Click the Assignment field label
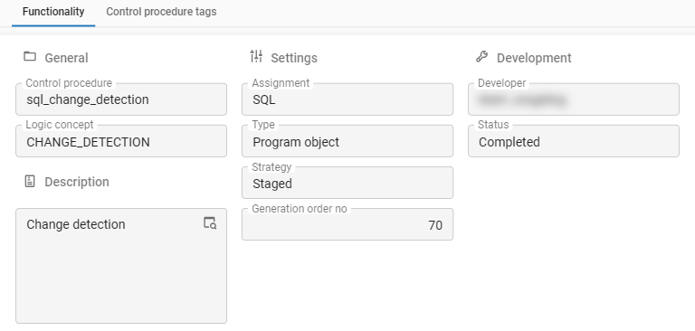The height and width of the screenshot is (331, 695). pos(281,83)
